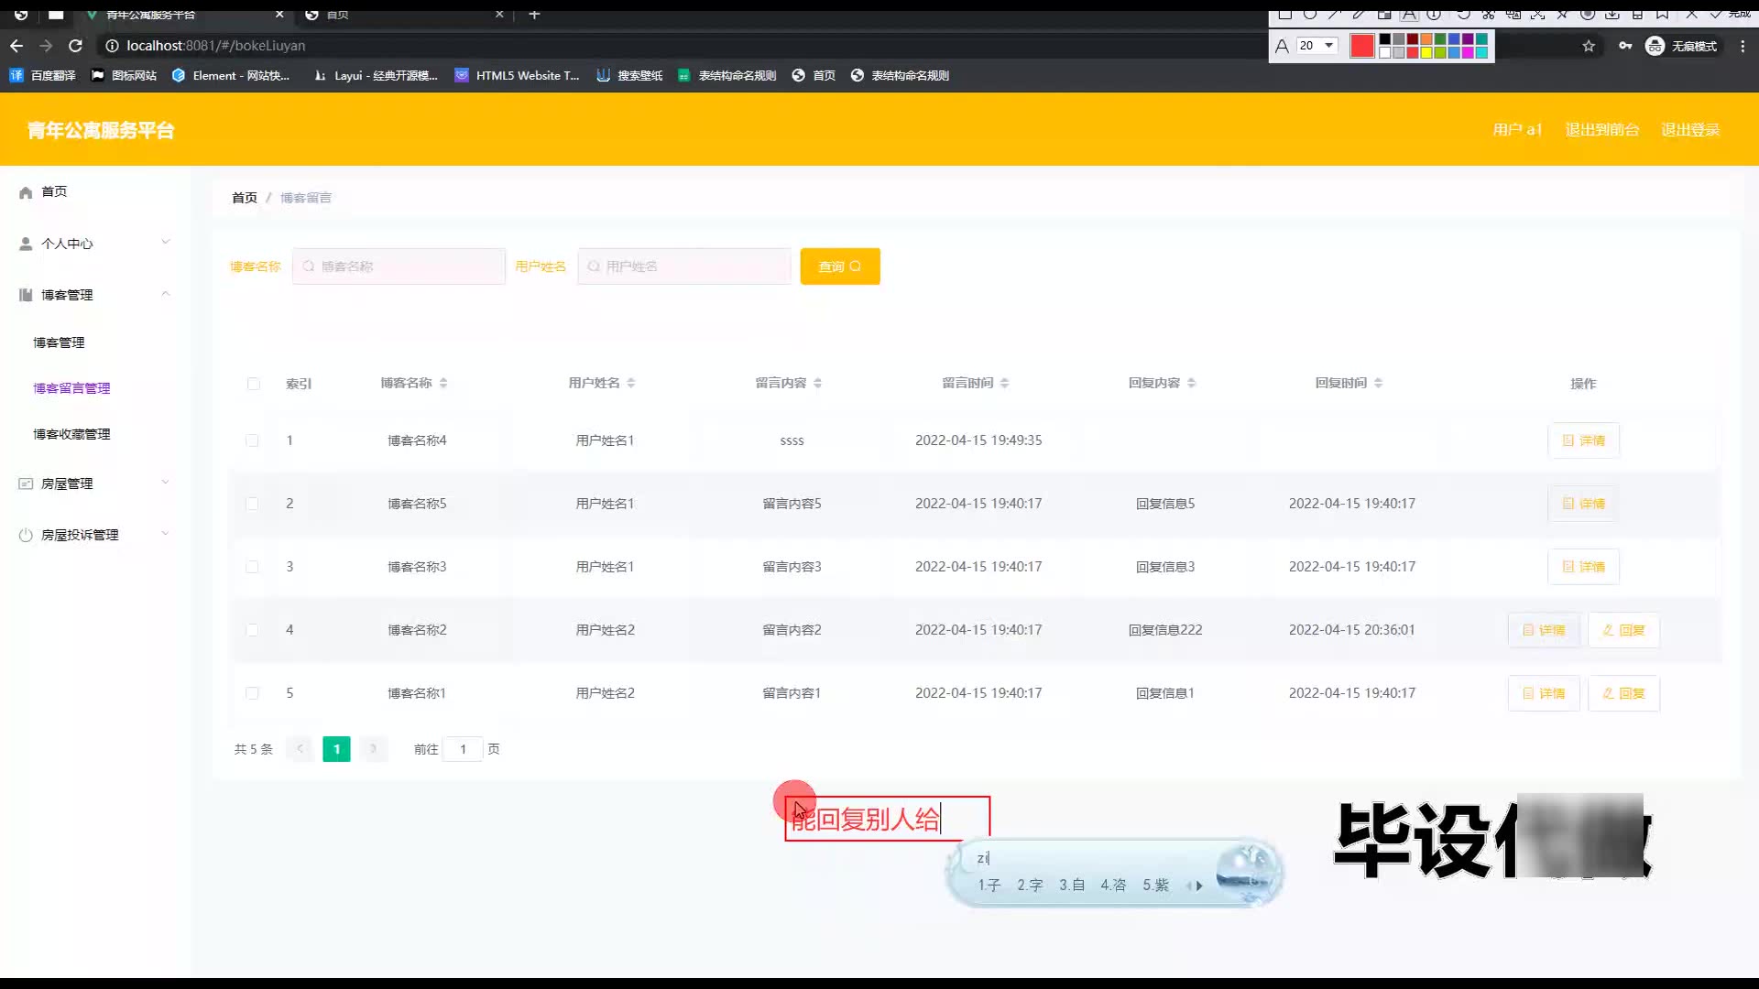Sort by 留言时间 column caret

pyautogui.click(x=1005, y=383)
